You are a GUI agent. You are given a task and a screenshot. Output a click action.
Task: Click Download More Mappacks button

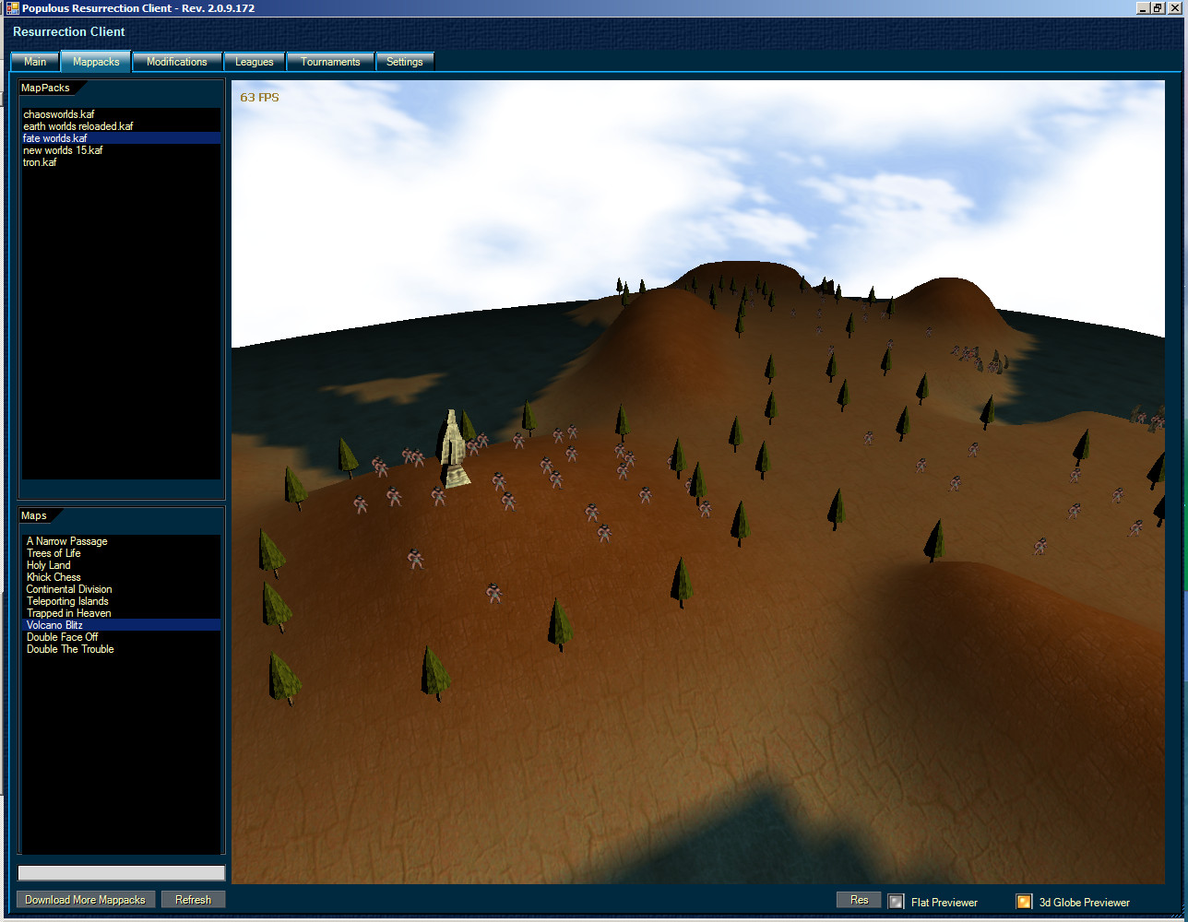[85, 900]
